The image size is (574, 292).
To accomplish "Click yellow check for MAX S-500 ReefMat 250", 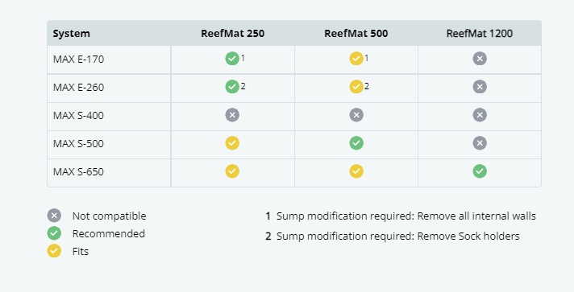I will (x=232, y=143).
